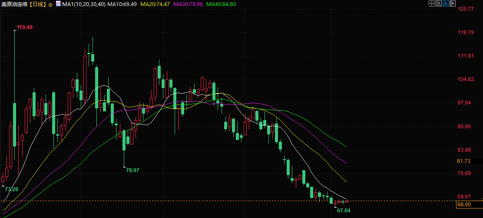Open the small chart indicator icon beside MA1
The height and width of the screenshot is (218, 483).
pos(58,4)
